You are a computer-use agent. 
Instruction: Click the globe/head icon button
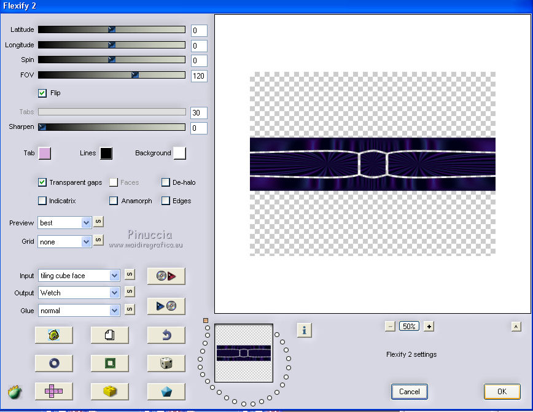pos(53,335)
